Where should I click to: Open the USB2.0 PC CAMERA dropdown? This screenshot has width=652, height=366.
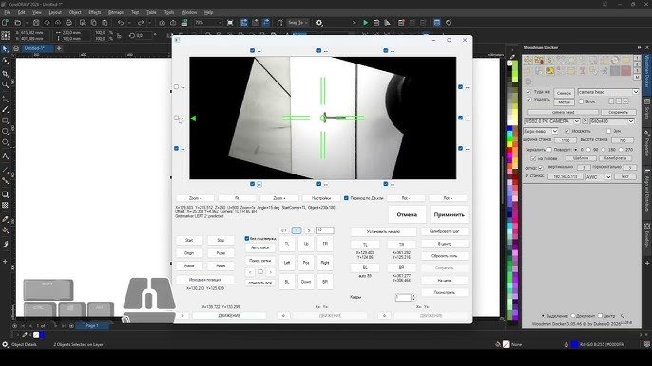pos(576,121)
